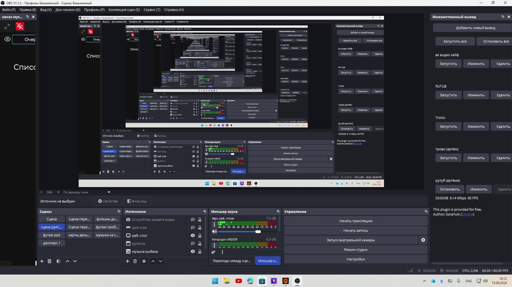This screenshot has width=512, height=287.
Task: Float the Сцены dock panel
Action: coord(119,211)
